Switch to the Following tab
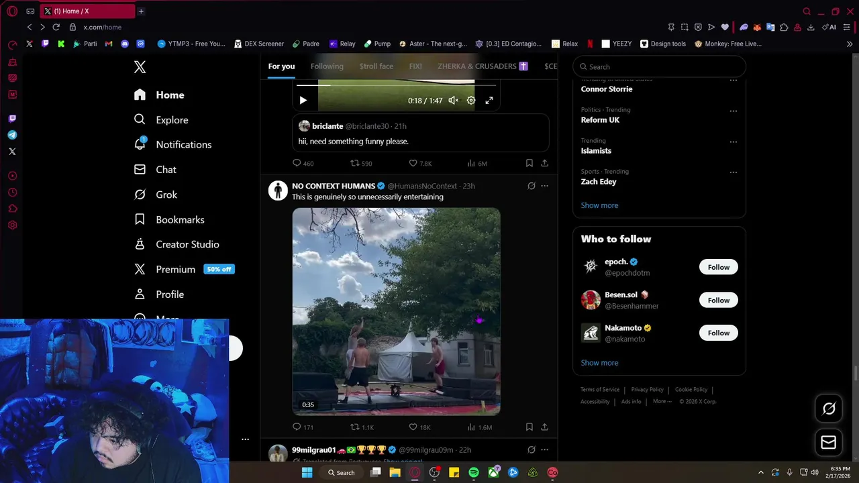Viewport: 859px width, 483px height. [x=327, y=66]
